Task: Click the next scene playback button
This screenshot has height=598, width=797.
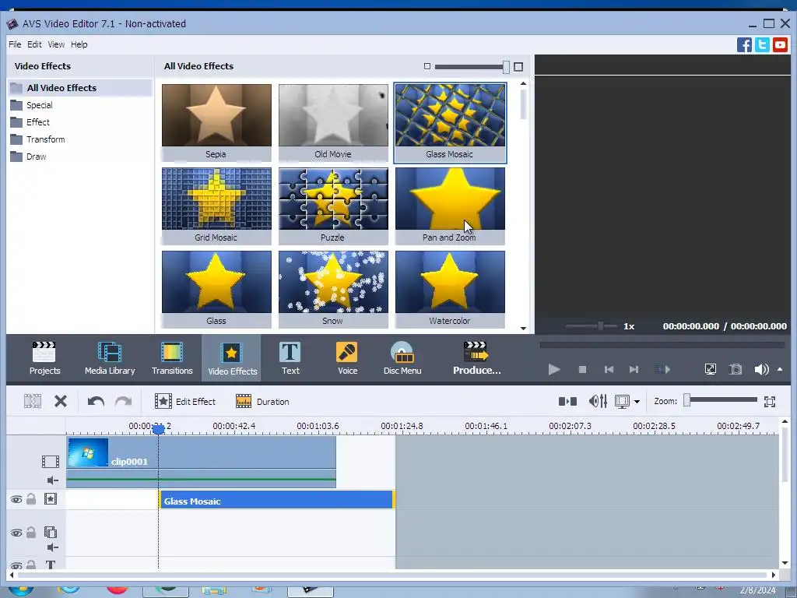Action: pos(662,369)
